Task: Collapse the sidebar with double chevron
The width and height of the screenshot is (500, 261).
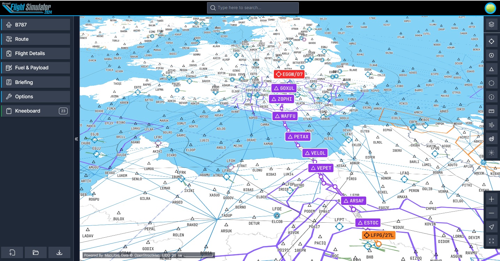Action: click(x=76, y=139)
